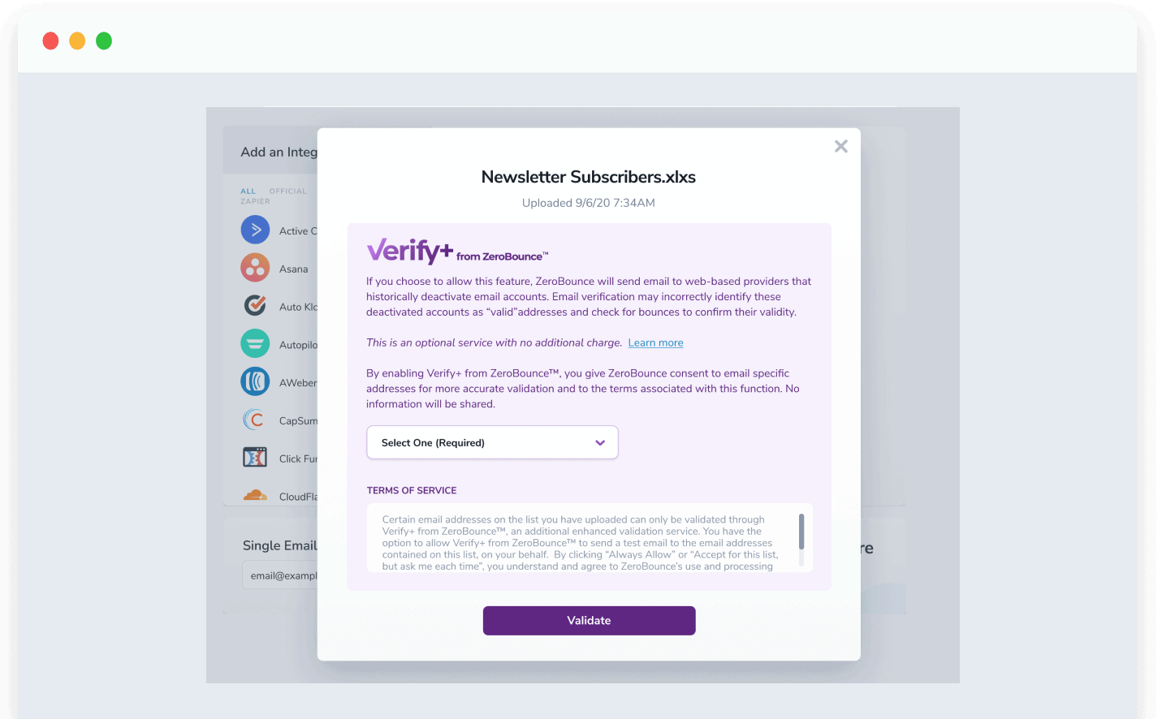Select the Click Funnels integration icon
Screen dimensions: 1162x719
(x=255, y=458)
